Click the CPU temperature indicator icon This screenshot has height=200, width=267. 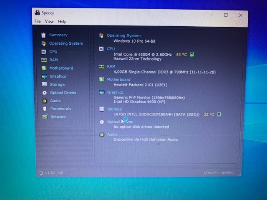click(x=192, y=55)
